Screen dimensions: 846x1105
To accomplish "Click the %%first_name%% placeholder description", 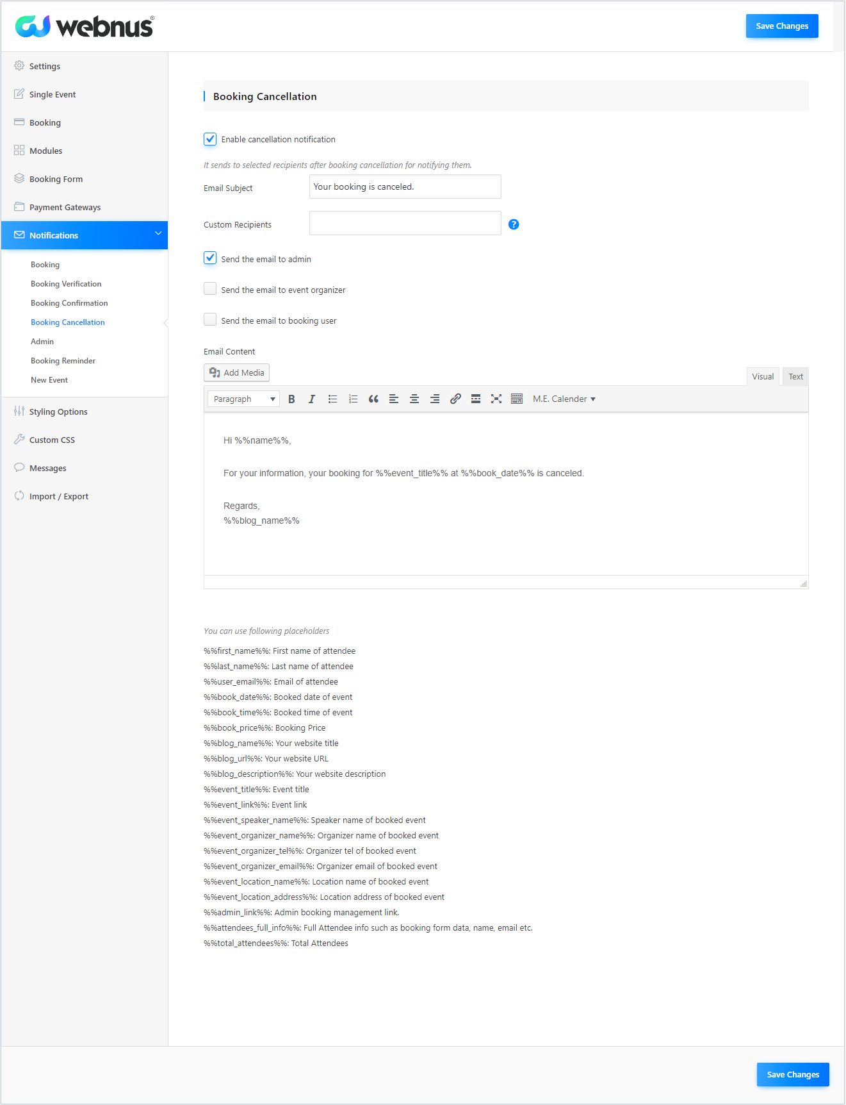I will point(279,651).
